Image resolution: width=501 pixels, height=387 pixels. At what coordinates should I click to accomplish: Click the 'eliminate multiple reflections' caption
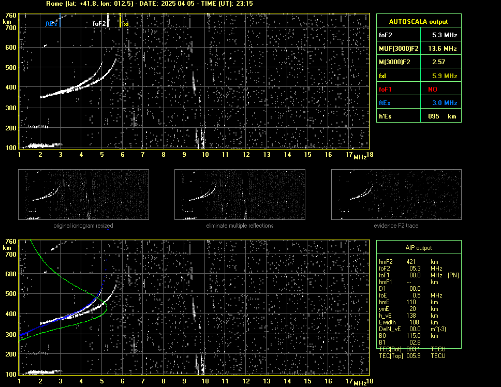(240, 226)
